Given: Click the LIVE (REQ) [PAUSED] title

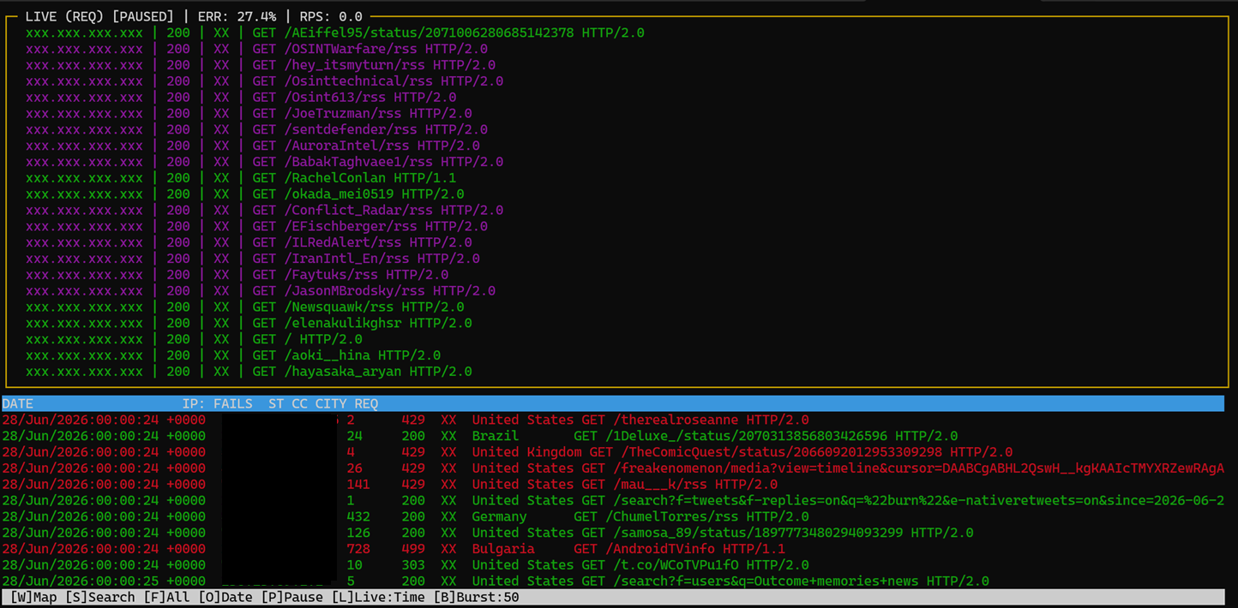Looking at the screenshot, I should coord(99,16).
